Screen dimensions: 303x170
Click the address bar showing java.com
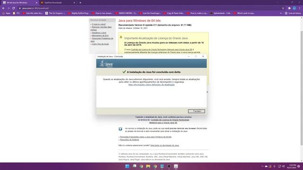coord(149,8)
